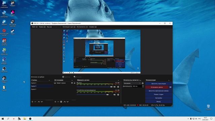Click Выход button in Controls

[x=159, y=102]
